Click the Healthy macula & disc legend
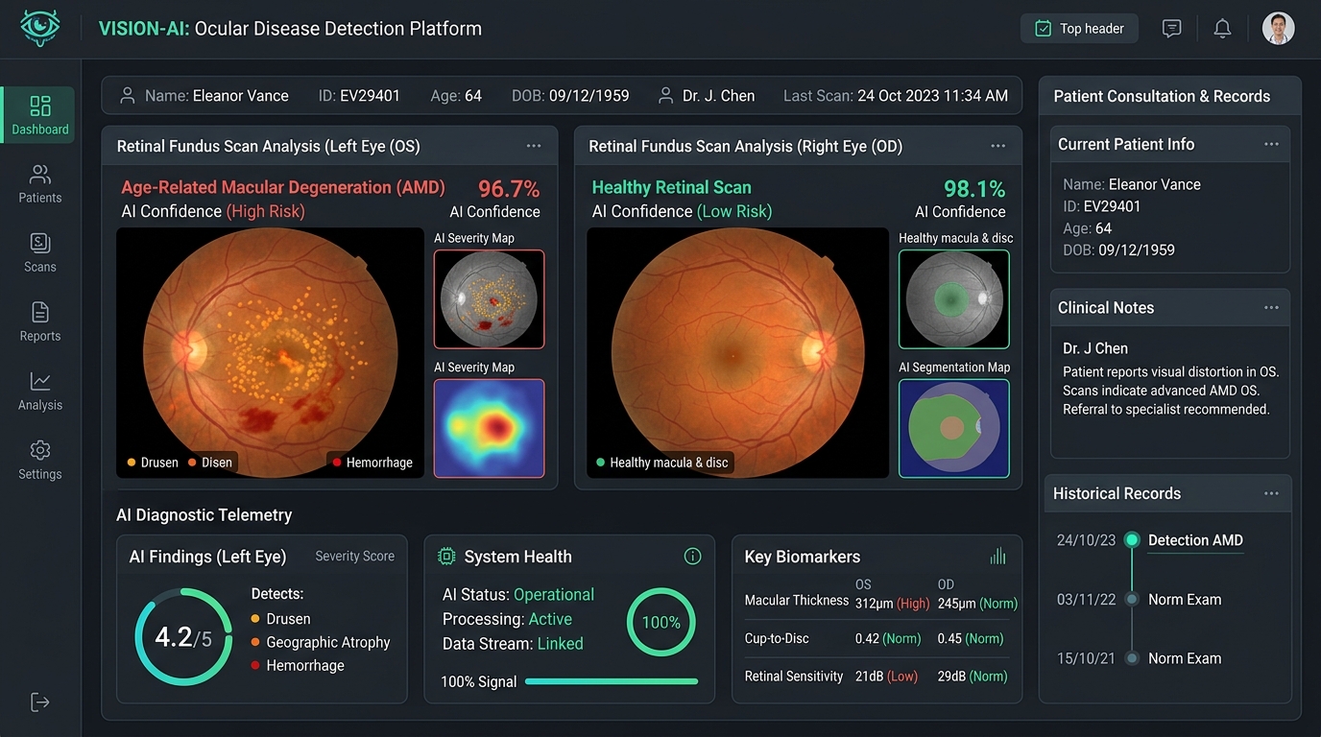This screenshot has height=737, width=1321. (661, 463)
